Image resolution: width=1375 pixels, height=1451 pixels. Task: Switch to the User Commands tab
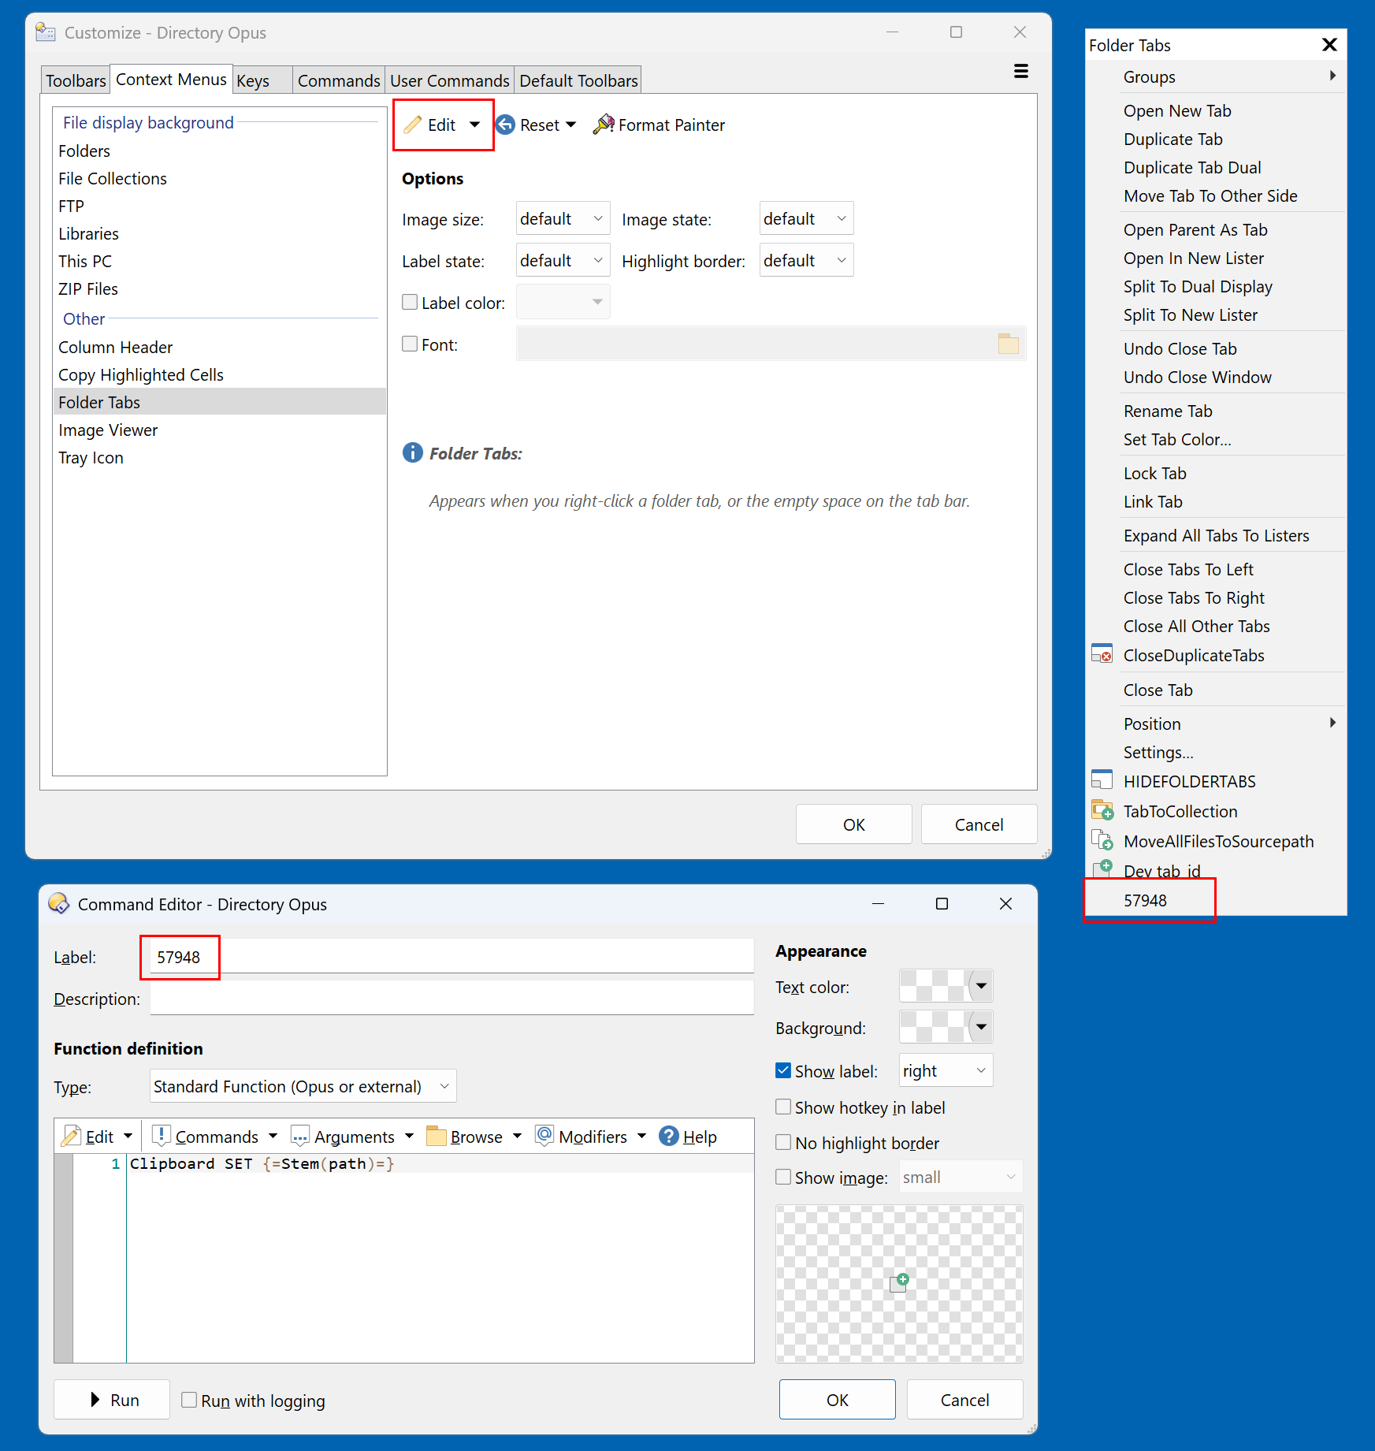click(x=449, y=80)
